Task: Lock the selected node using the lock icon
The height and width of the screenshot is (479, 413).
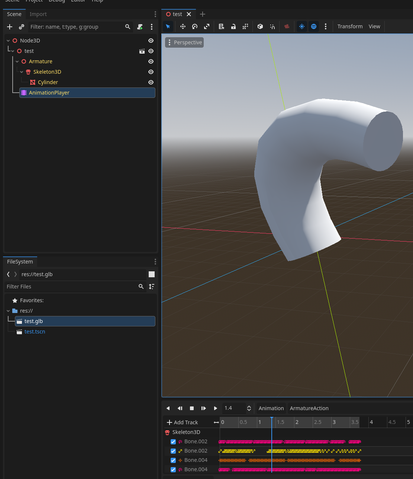Action: click(233, 26)
